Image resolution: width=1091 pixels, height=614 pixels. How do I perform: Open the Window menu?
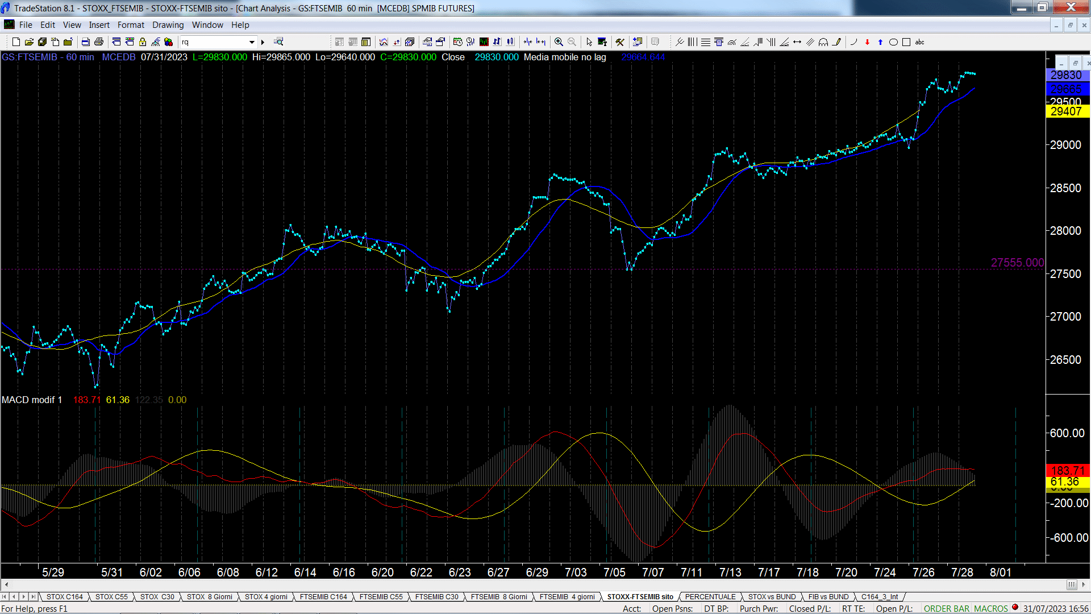207,25
